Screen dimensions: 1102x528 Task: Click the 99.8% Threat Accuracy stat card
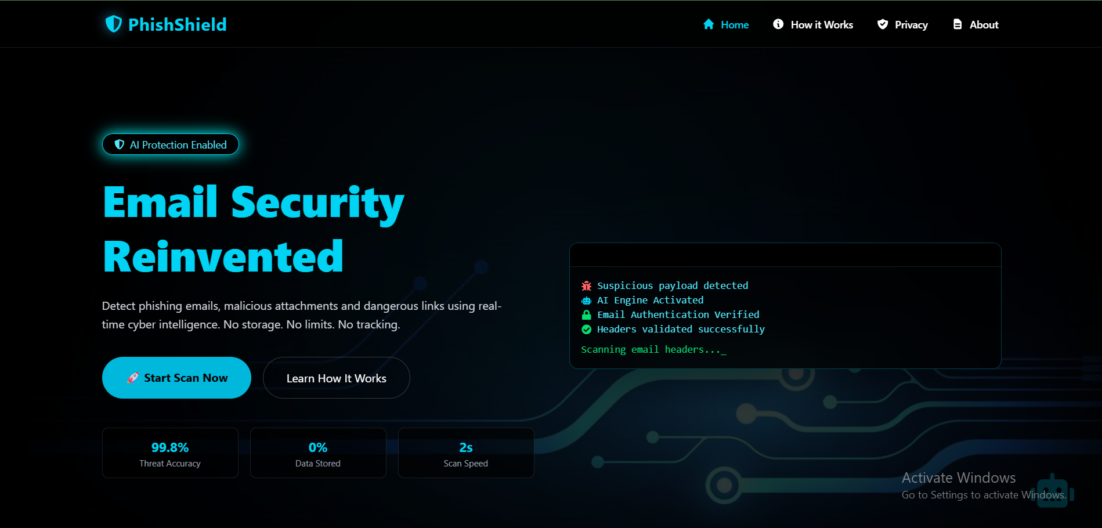[169, 453]
